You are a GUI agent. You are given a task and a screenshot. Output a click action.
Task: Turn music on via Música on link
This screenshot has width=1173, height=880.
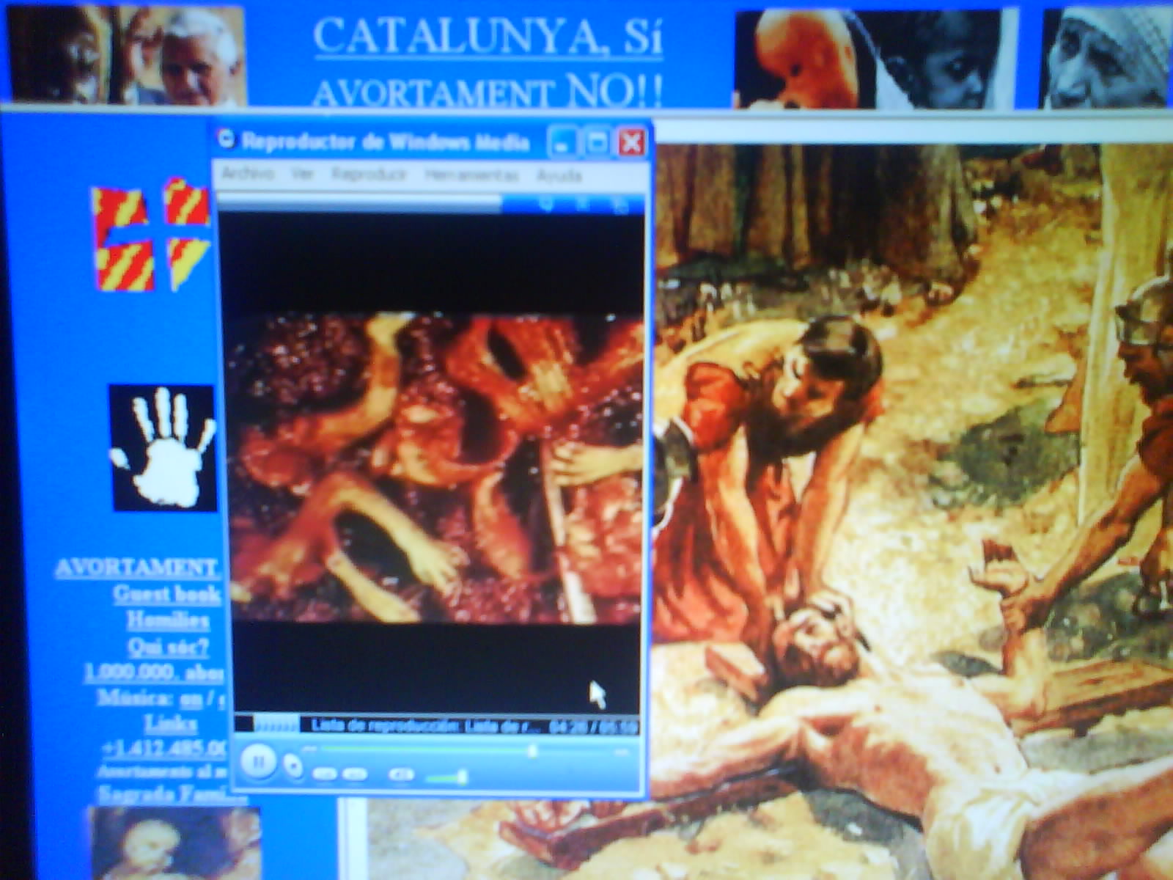pos(191,699)
